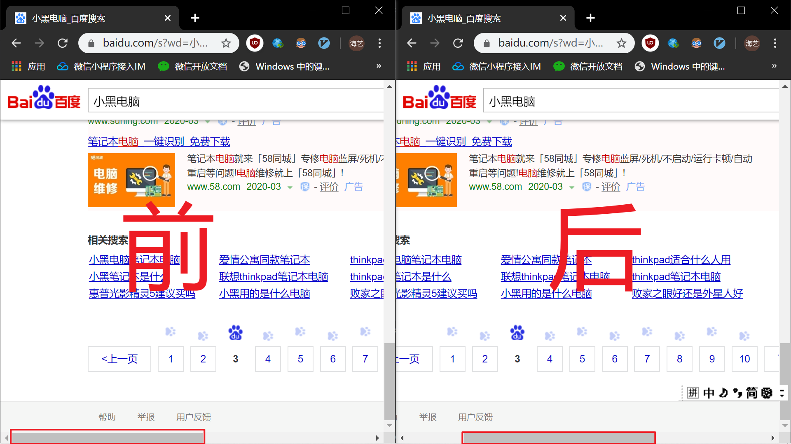Click the globe extension icon in the right window
The height and width of the screenshot is (444, 791).
click(673, 43)
